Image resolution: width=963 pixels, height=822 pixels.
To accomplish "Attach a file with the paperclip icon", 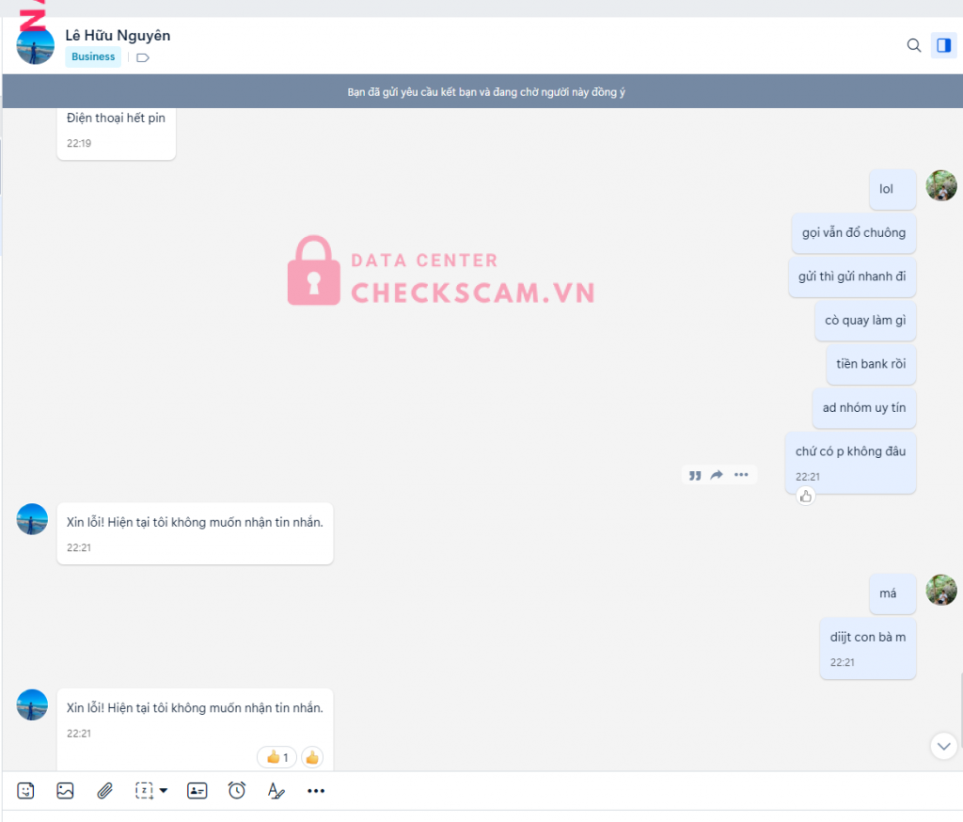I will (105, 791).
